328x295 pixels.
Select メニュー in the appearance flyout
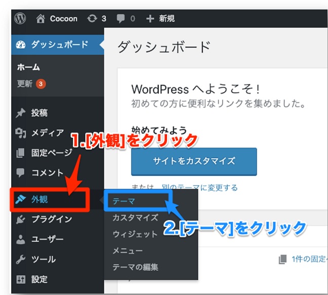pos(128,250)
